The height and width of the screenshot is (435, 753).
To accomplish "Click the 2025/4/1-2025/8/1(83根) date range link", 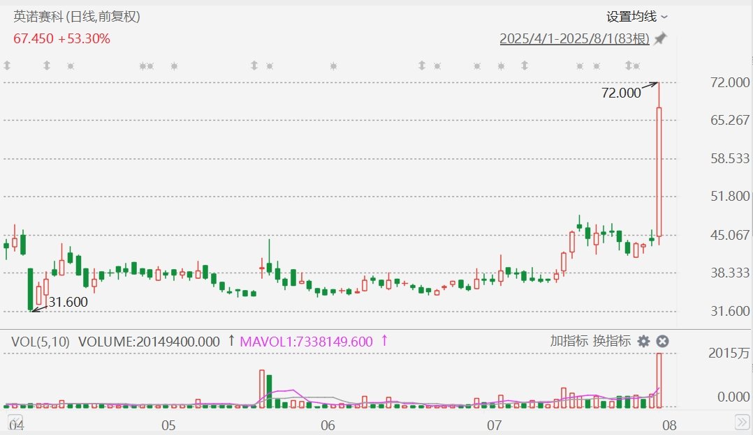I will coord(574,38).
